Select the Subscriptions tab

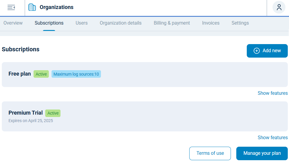49,23
